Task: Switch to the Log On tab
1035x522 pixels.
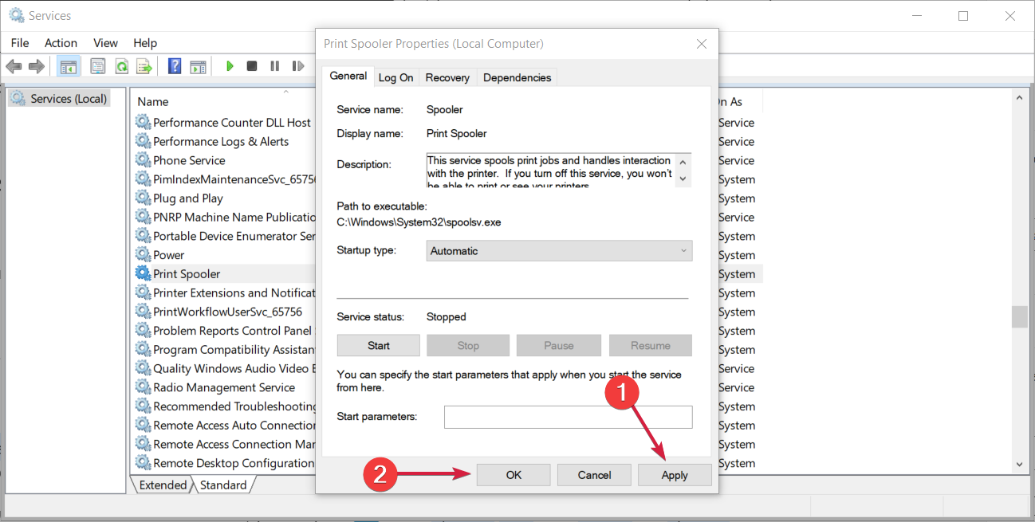Action: coord(396,77)
